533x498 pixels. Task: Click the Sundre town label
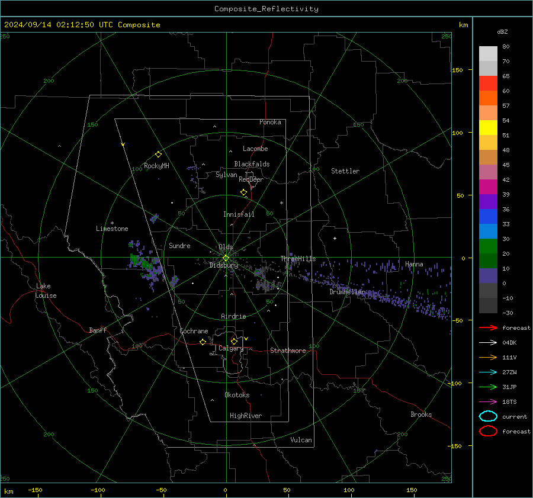tap(179, 245)
